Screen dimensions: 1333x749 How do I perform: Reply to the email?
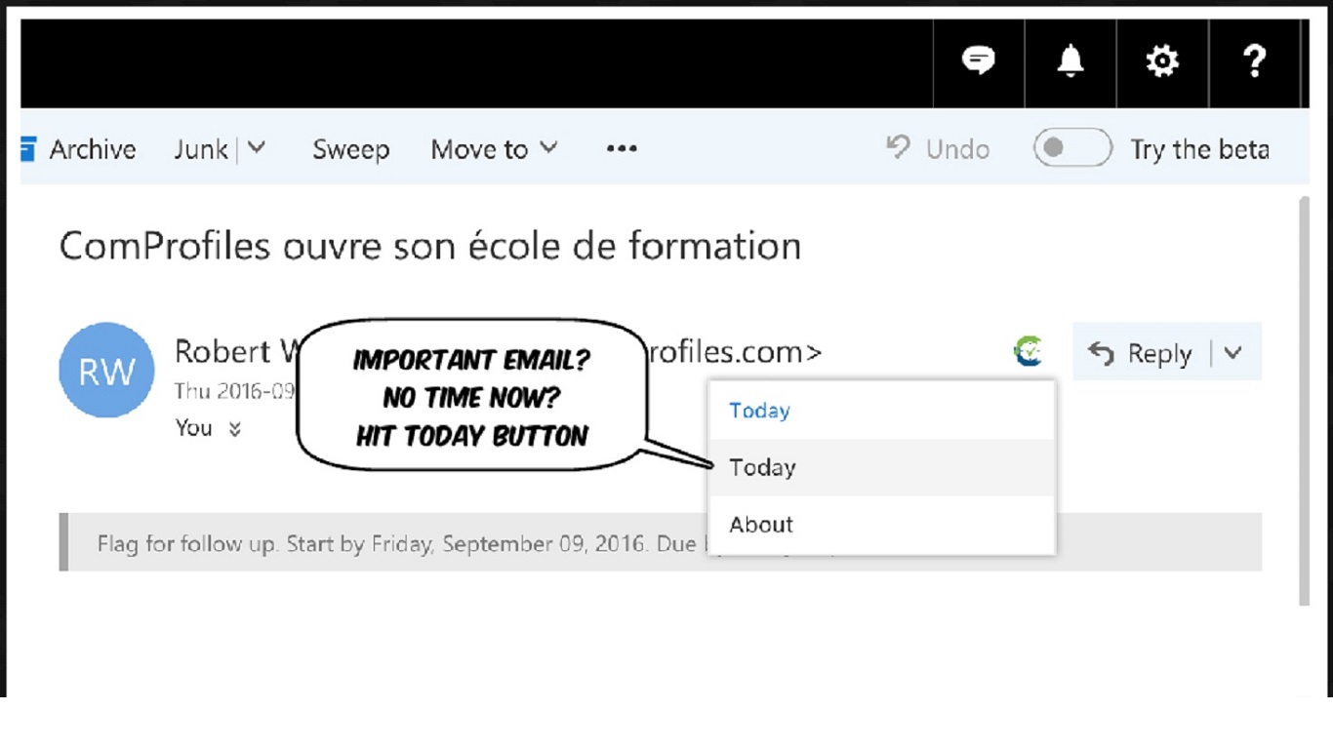coord(1142,353)
